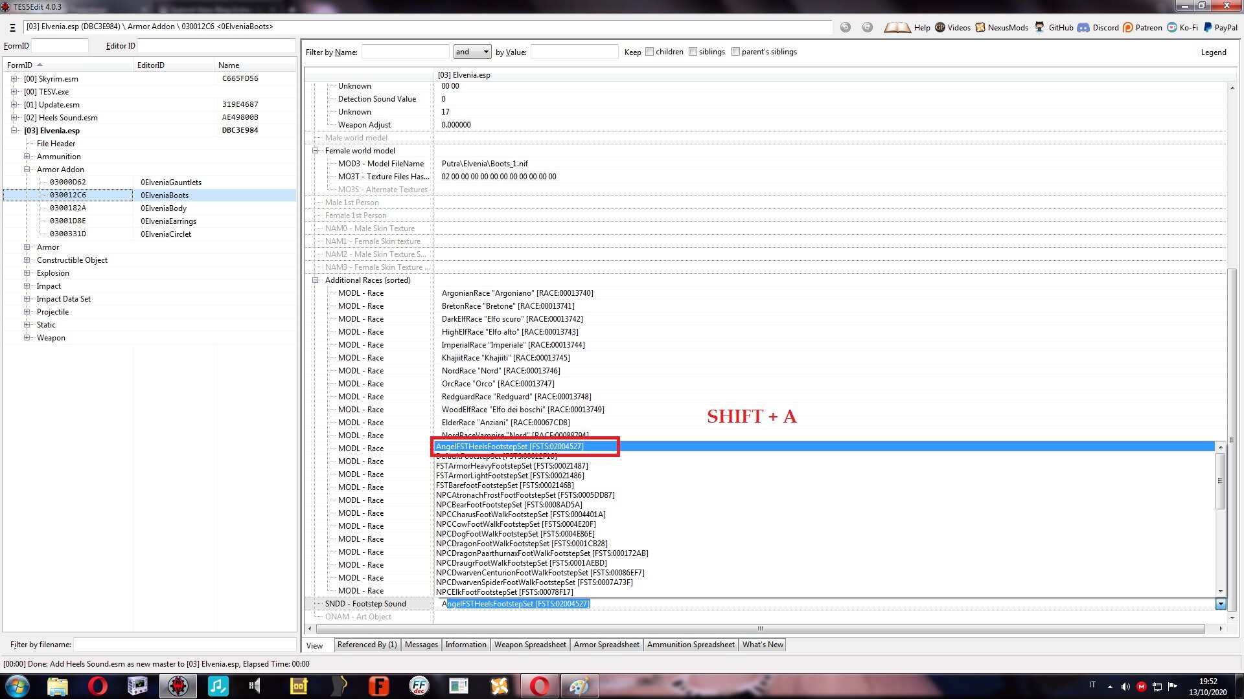Expand the Armor Addon tree node
This screenshot has width=1244, height=699.
(x=27, y=168)
